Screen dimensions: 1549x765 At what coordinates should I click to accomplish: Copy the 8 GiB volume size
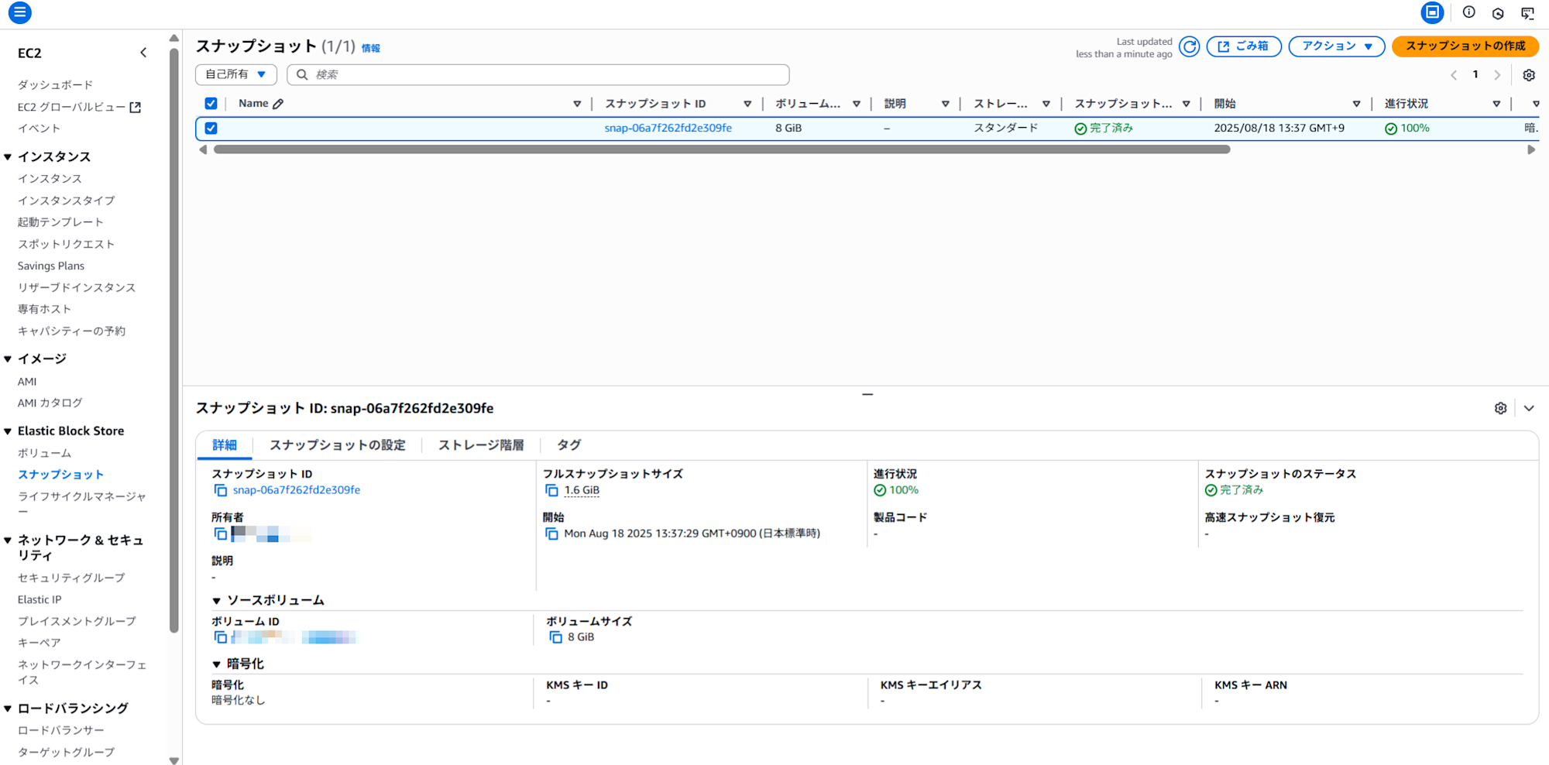pyautogui.click(x=555, y=637)
